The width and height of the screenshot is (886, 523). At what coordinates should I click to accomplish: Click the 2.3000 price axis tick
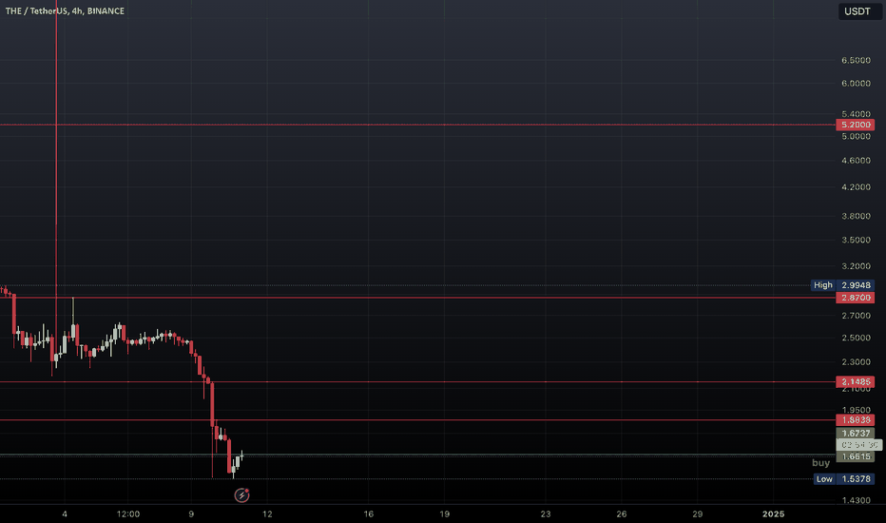[x=856, y=362]
